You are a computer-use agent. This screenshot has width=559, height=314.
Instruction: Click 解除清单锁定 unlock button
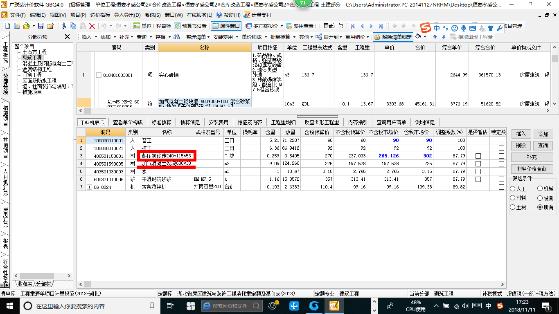(x=393, y=37)
